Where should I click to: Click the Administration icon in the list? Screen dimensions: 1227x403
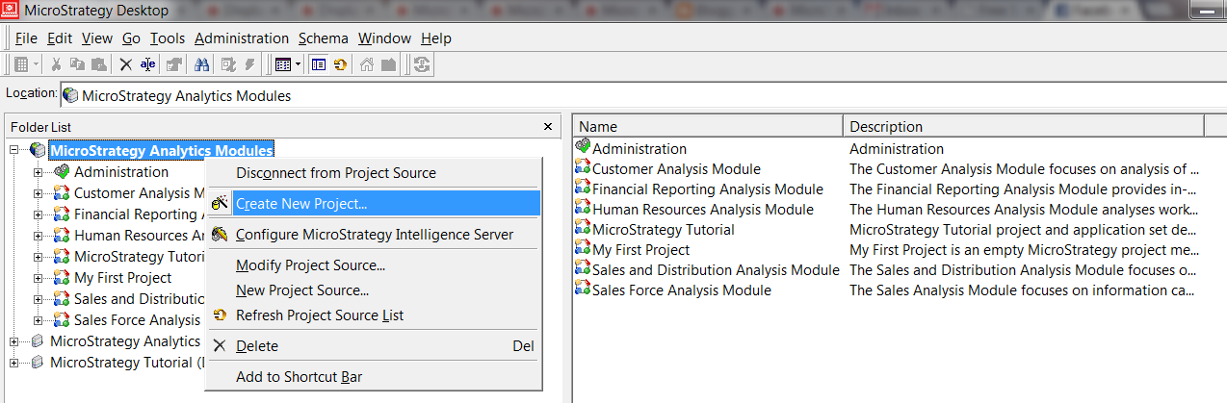[x=583, y=148]
